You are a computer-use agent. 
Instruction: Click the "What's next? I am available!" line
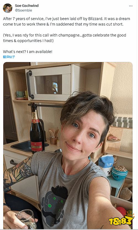click(x=28, y=51)
